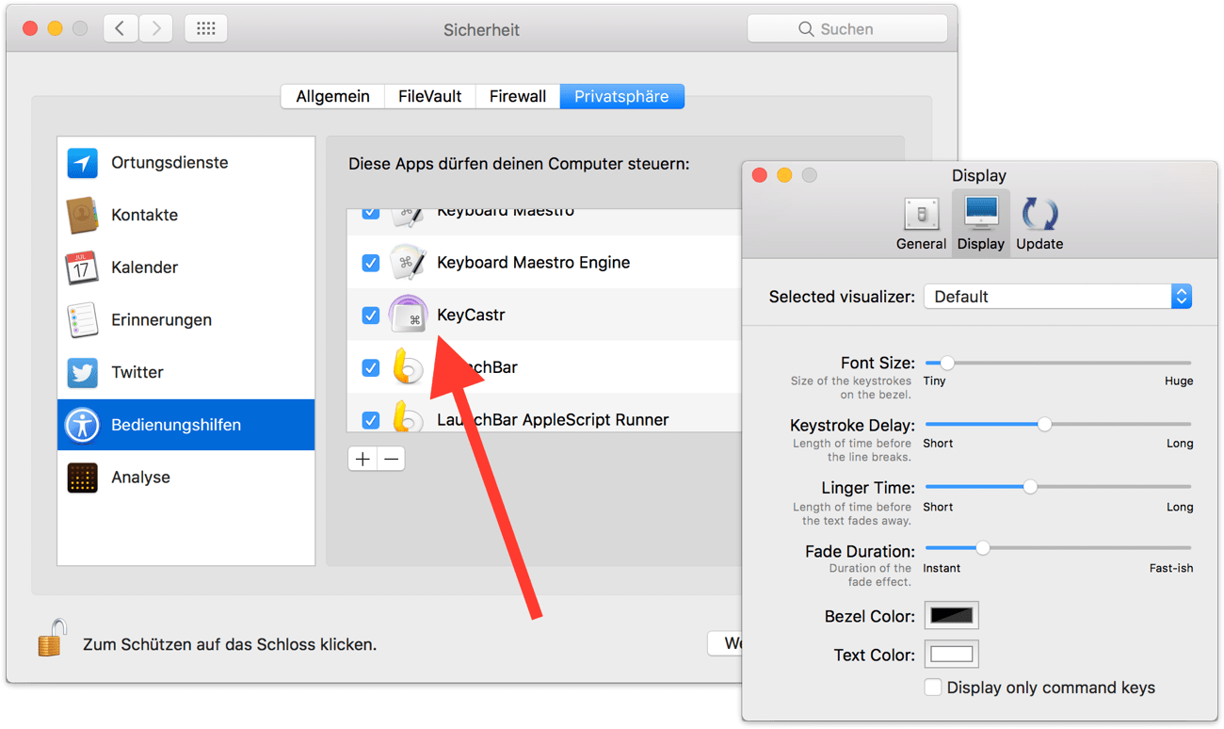Remove selected app with minus button

pos(392,459)
